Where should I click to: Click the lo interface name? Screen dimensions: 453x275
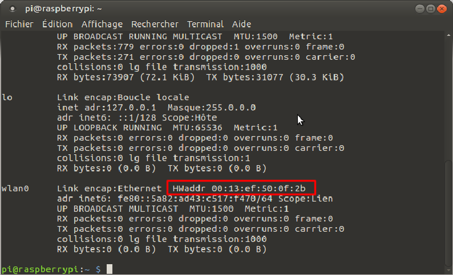[7, 97]
